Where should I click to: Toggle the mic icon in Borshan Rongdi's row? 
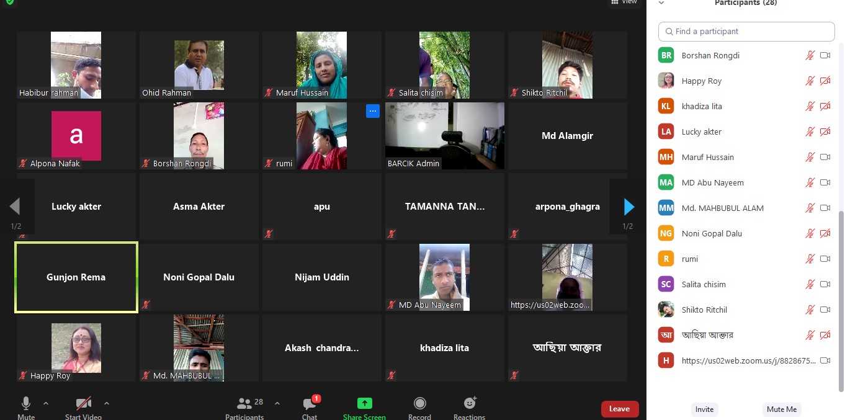click(x=810, y=55)
